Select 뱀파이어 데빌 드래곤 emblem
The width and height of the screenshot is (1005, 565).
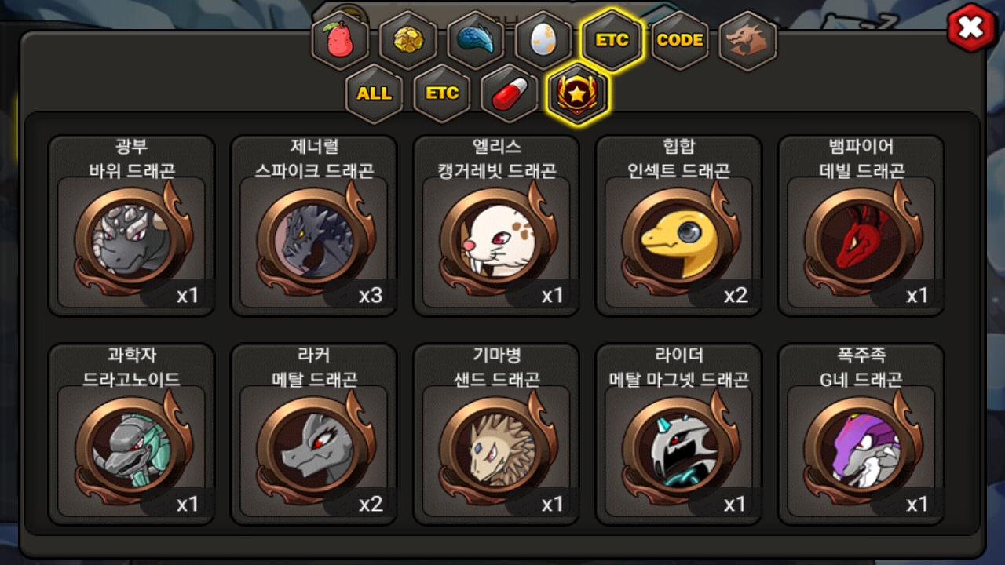point(861,226)
